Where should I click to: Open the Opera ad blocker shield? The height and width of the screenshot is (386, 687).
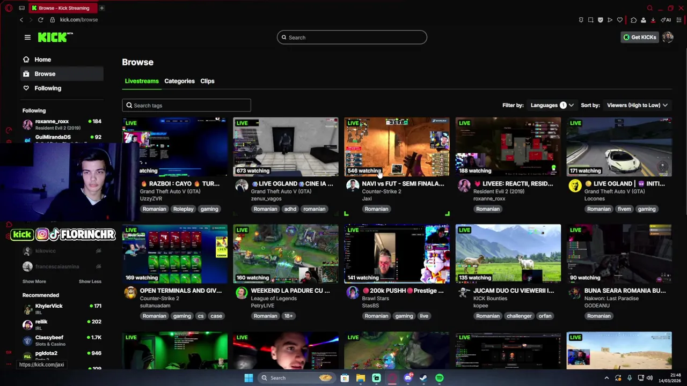click(x=600, y=20)
